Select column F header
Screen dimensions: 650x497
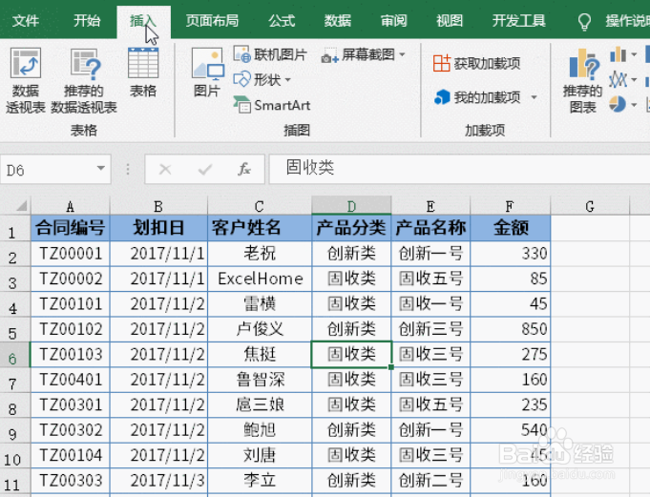511,206
